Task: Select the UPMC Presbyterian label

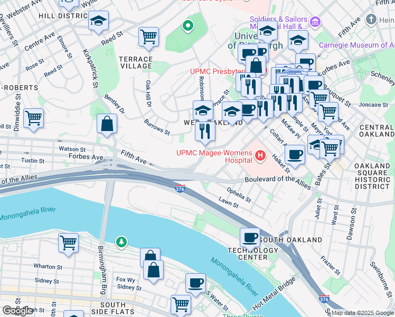Action: (218, 71)
